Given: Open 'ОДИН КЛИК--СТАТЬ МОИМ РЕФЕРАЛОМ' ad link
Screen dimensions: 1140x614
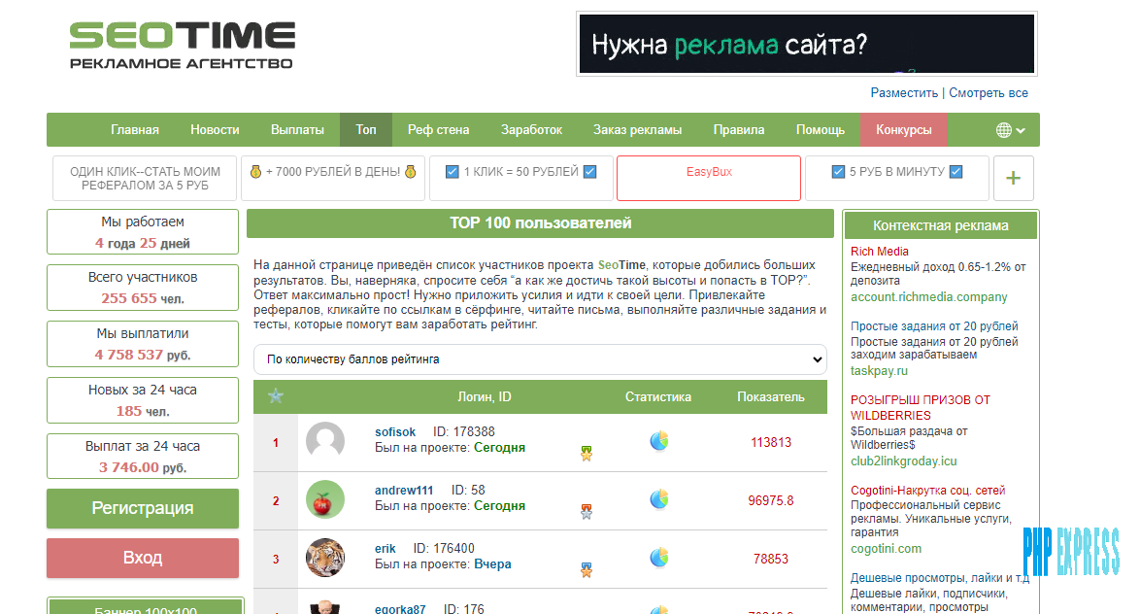Looking at the screenshot, I should [x=145, y=178].
